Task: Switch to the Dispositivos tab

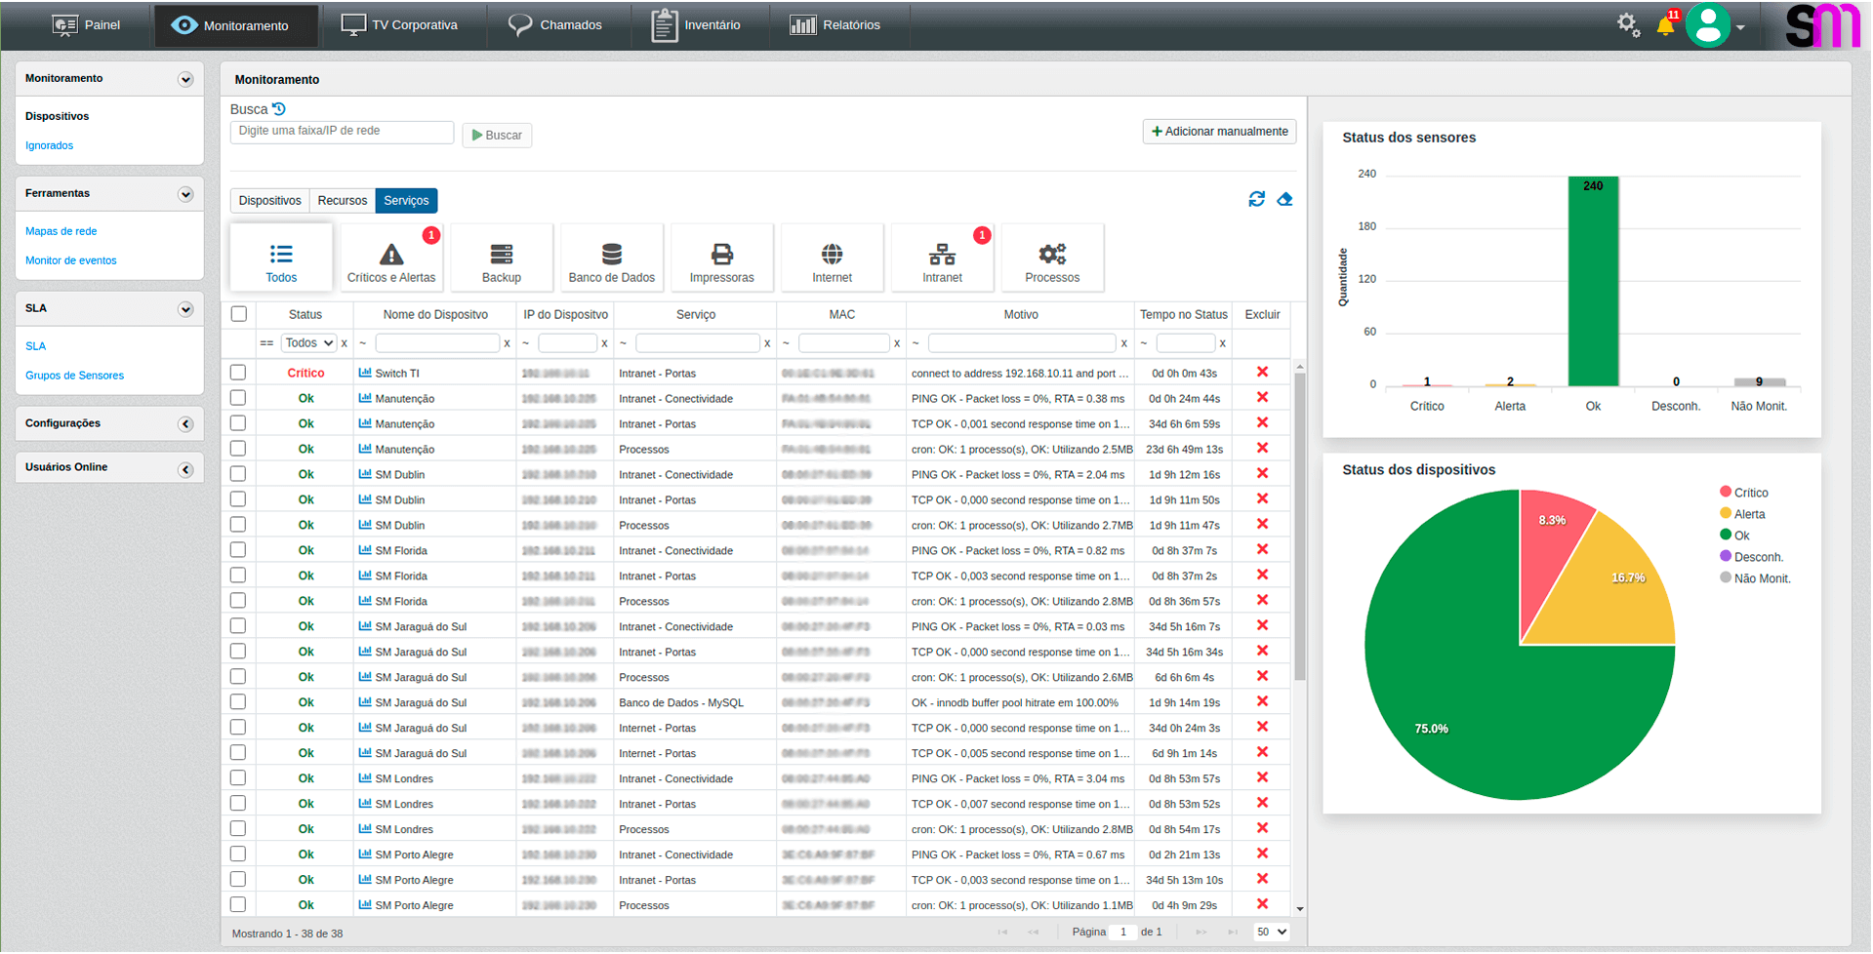Action: (x=269, y=201)
